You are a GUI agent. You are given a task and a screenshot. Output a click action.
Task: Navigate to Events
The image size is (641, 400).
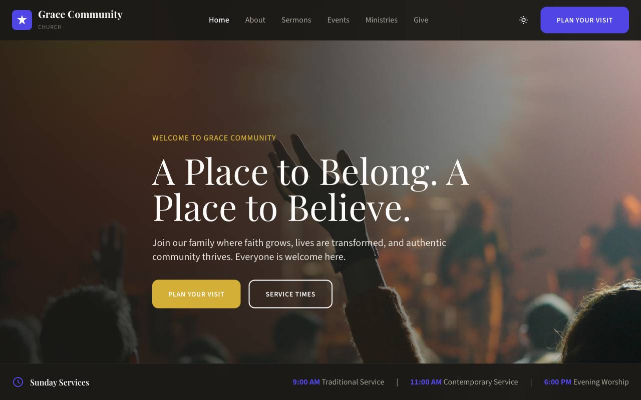pos(338,20)
